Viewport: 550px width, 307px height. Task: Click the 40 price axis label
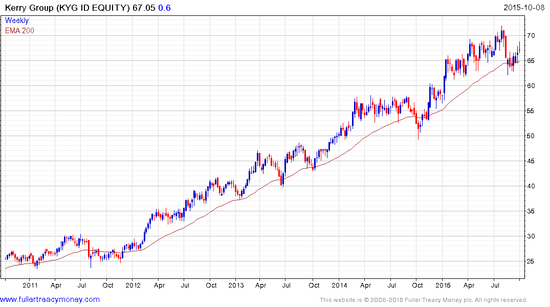tap(531, 186)
